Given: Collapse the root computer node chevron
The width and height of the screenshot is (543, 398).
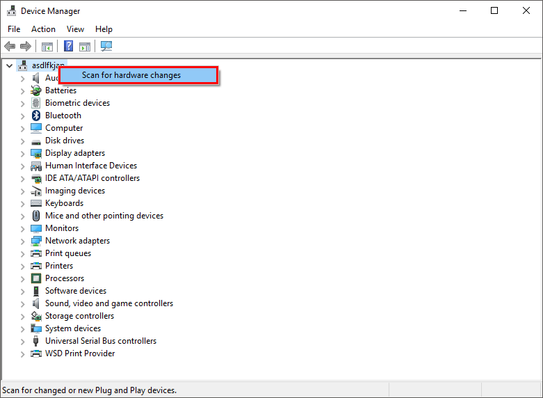Looking at the screenshot, I should tap(10, 65).
